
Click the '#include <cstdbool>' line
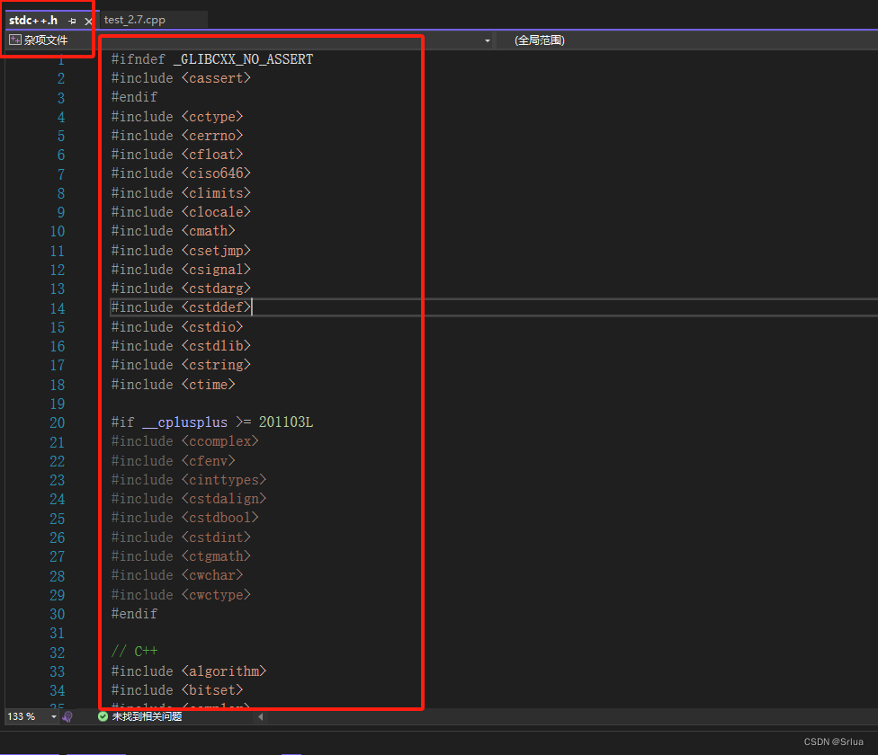tap(184, 518)
